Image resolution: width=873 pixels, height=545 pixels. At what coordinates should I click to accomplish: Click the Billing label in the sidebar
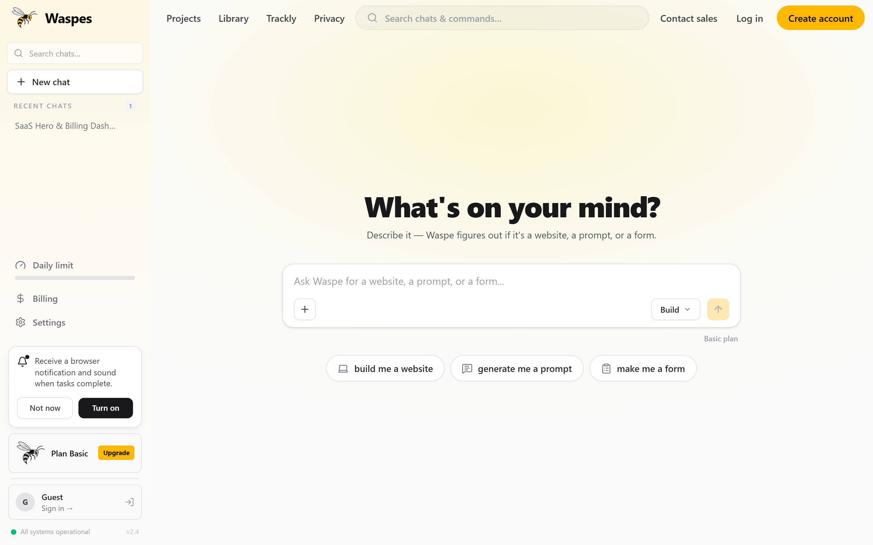(x=45, y=298)
